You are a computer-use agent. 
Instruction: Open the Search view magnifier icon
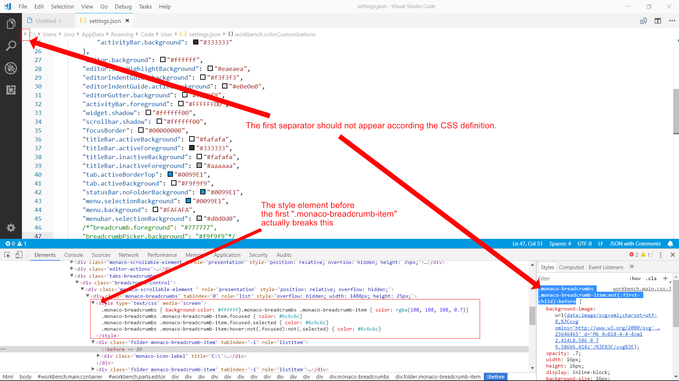(x=11, y=46)
